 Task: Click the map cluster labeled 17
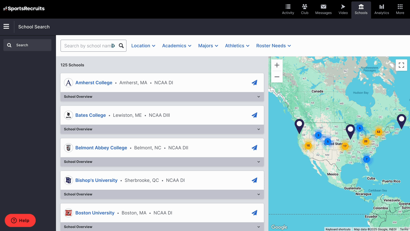pos(345,146)
